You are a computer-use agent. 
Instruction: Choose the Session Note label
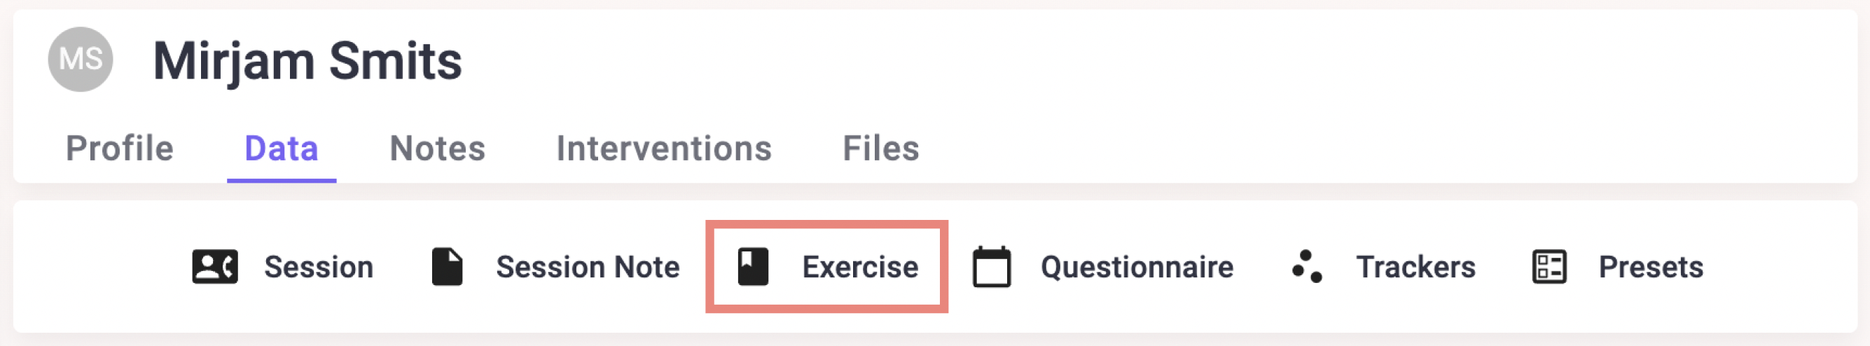tap(588, 267)
